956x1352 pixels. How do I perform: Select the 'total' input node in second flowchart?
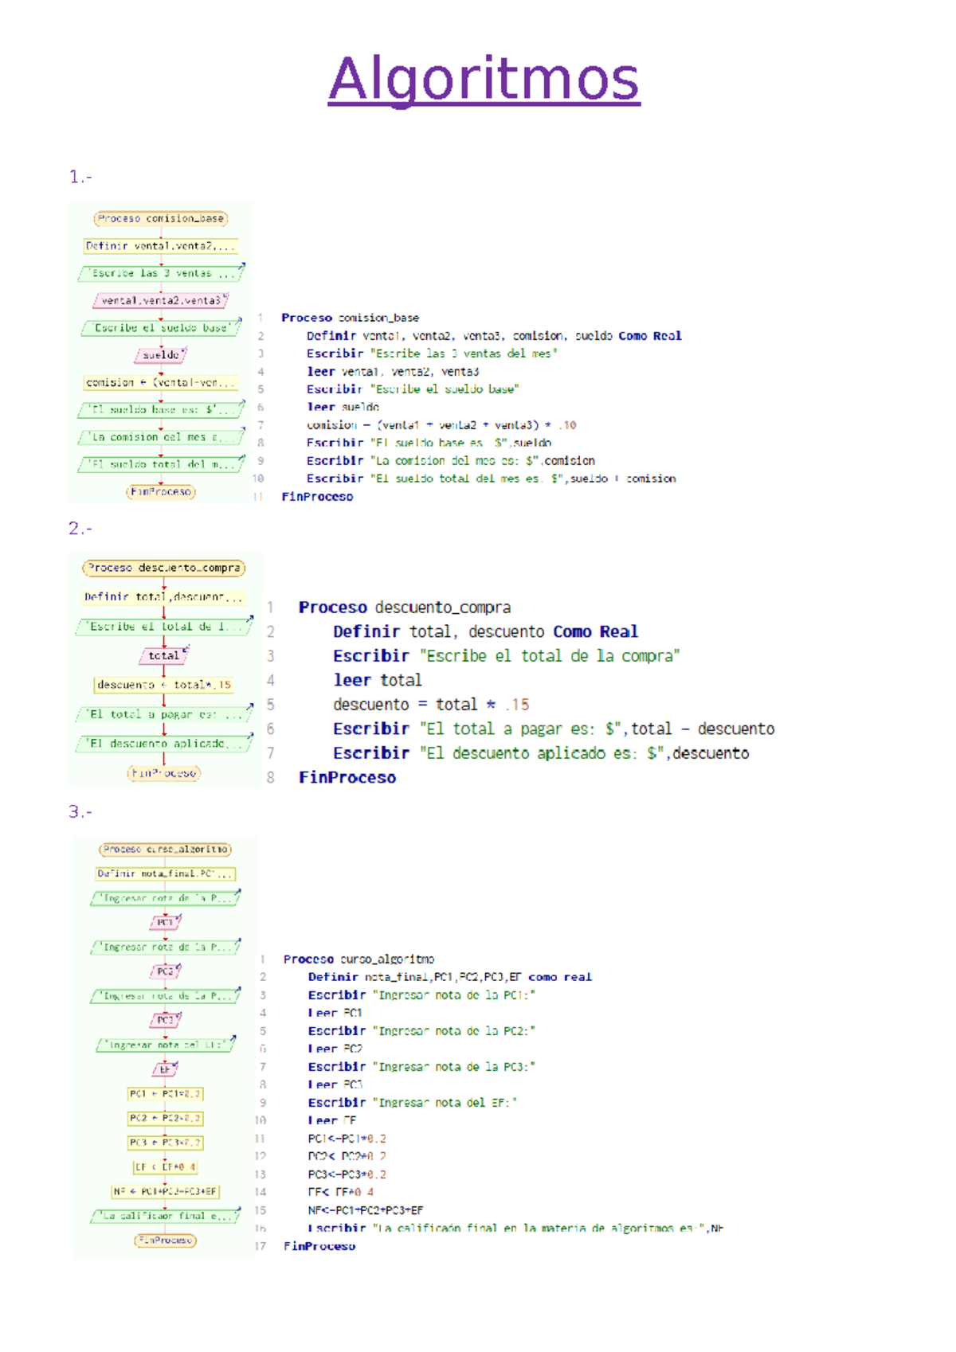(164, 655)
